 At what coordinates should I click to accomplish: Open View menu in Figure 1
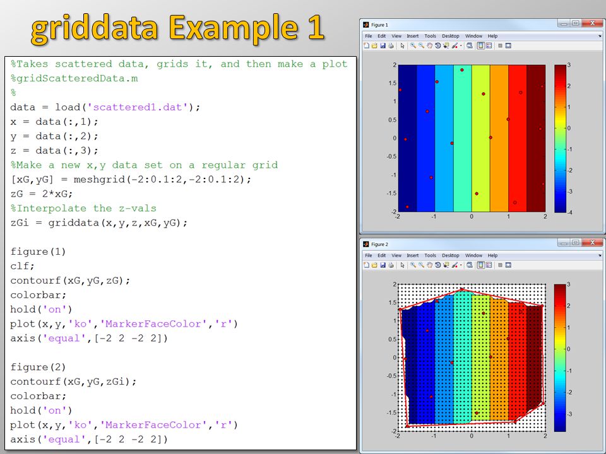click(396, 36)
